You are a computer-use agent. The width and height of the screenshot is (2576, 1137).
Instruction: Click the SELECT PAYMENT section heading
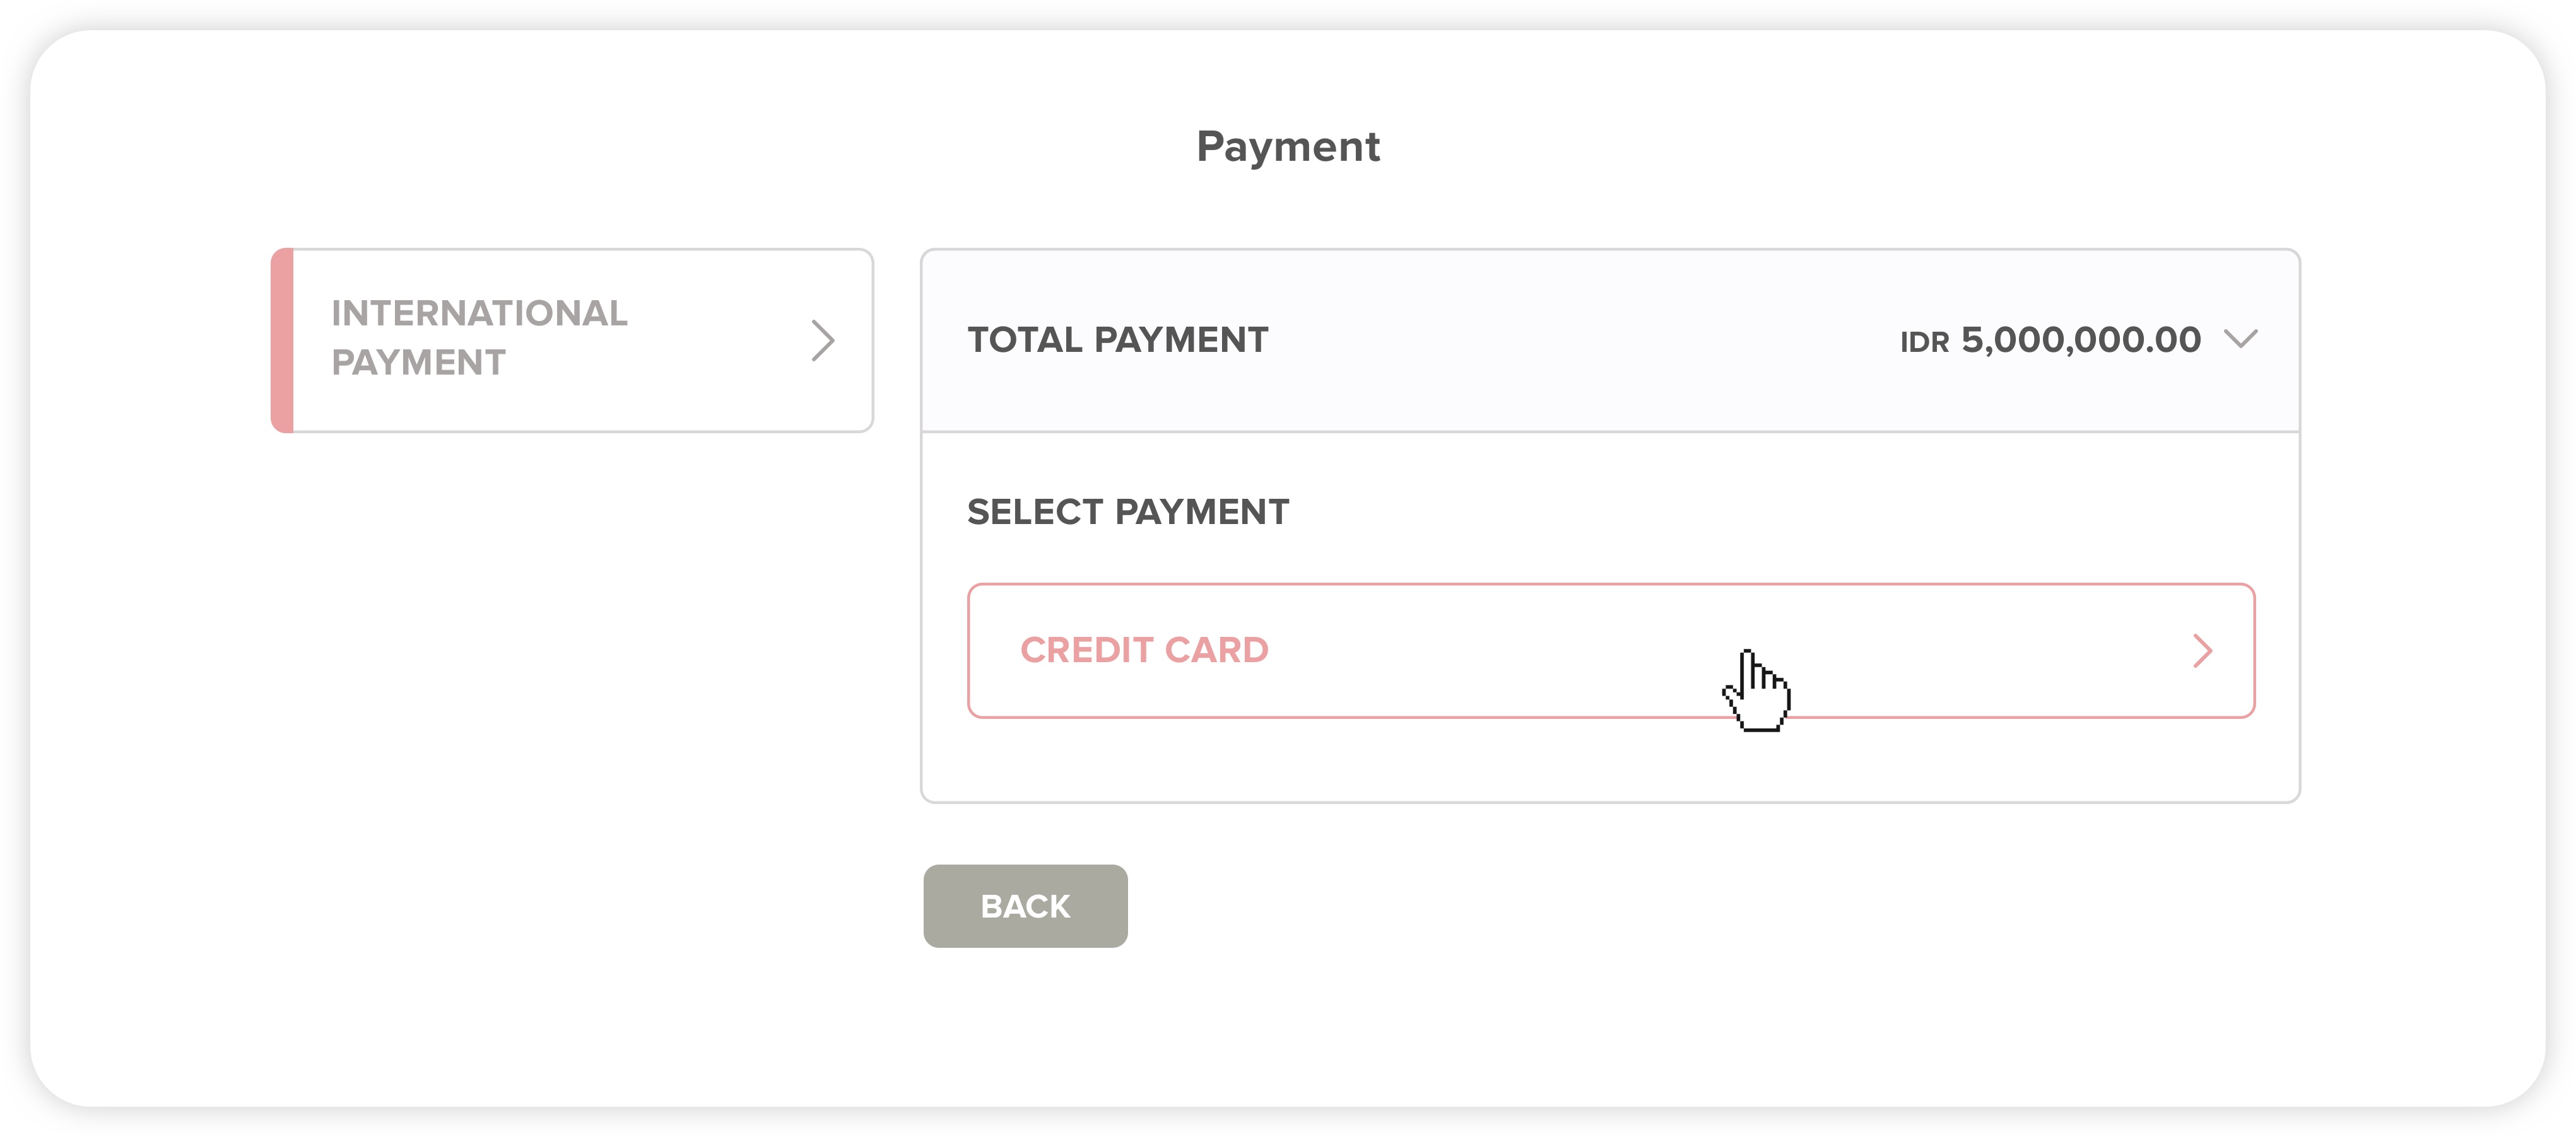point(1128,511)
